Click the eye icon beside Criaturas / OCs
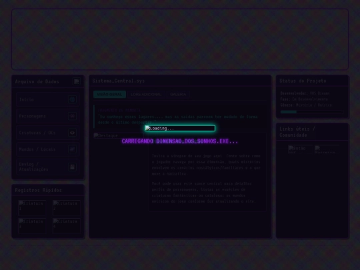 point(72,133)
